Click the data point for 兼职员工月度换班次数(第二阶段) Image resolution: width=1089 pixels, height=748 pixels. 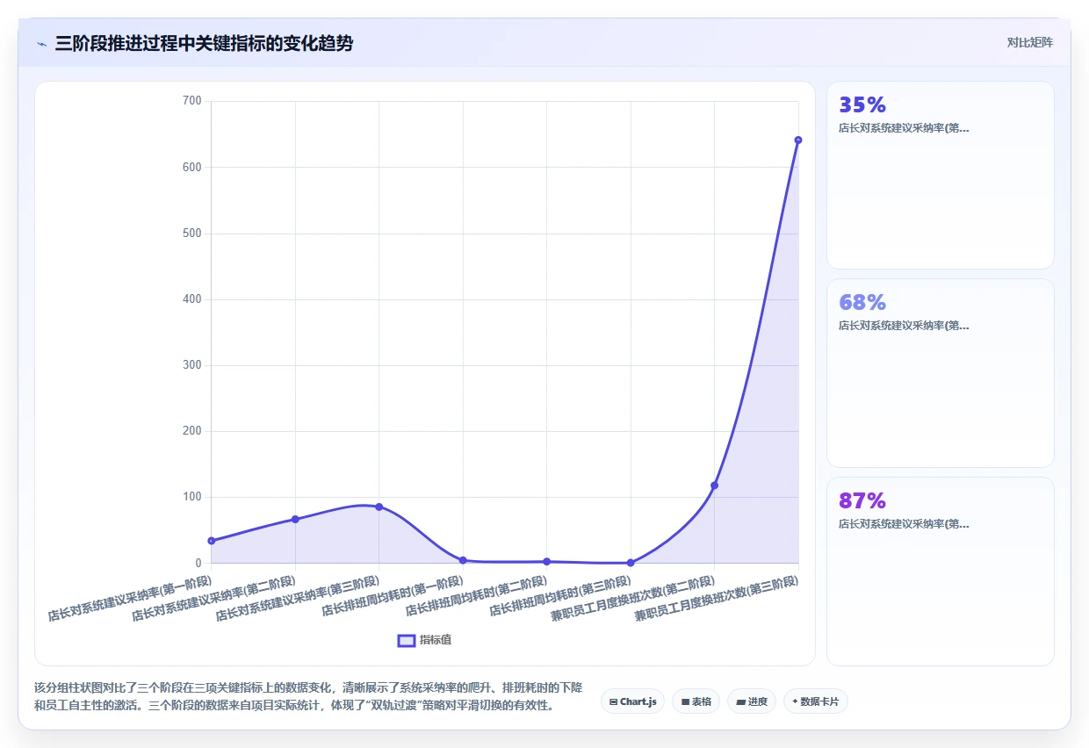tap(714, 485)
